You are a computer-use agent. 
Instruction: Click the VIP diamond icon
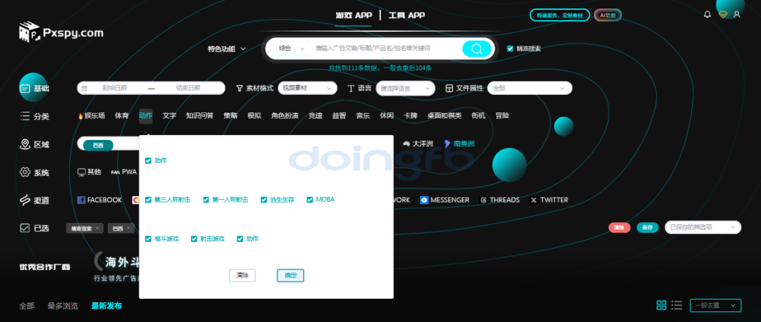coord(722,14)
